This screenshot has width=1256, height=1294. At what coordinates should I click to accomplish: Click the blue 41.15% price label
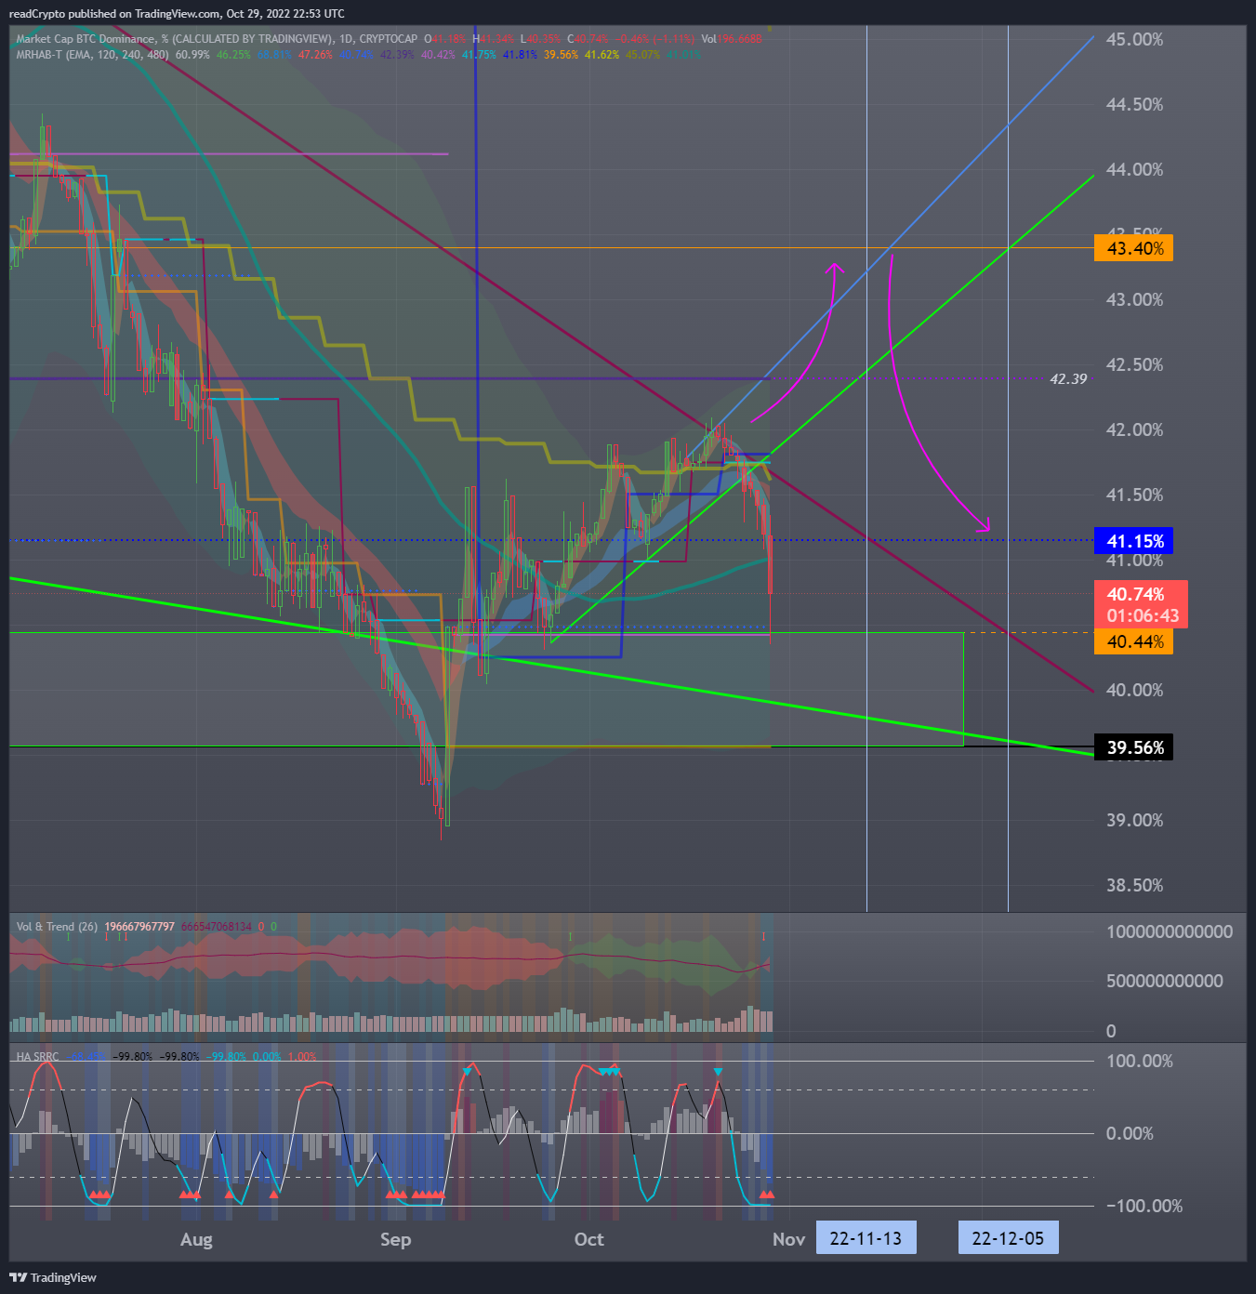click(x=1134, y=541)
